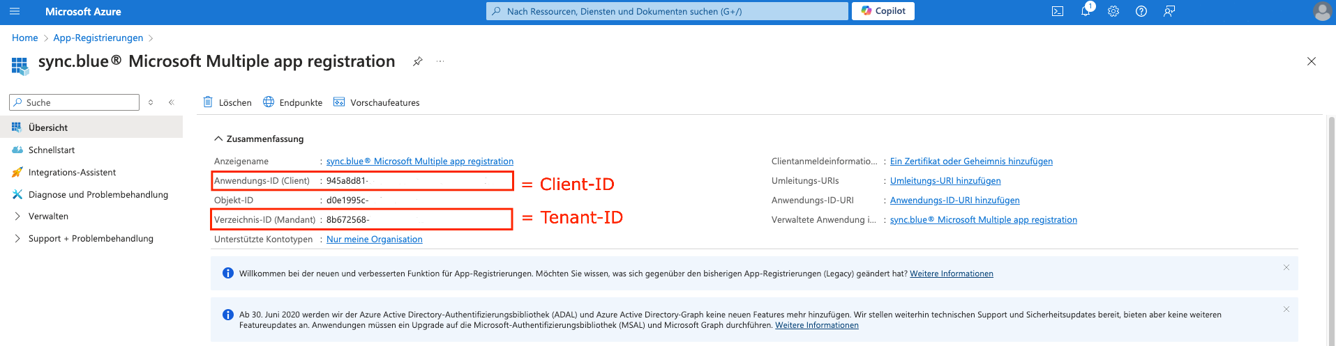Open Cloud Shell from the top bar

tap(1058, 11)
